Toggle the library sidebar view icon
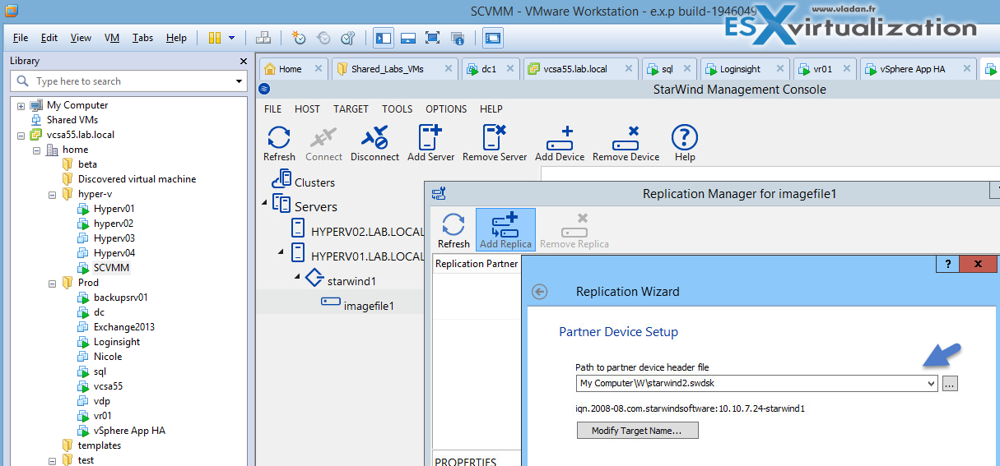Viewport: 1000px width, 466px height. click(x=383, y=38)
